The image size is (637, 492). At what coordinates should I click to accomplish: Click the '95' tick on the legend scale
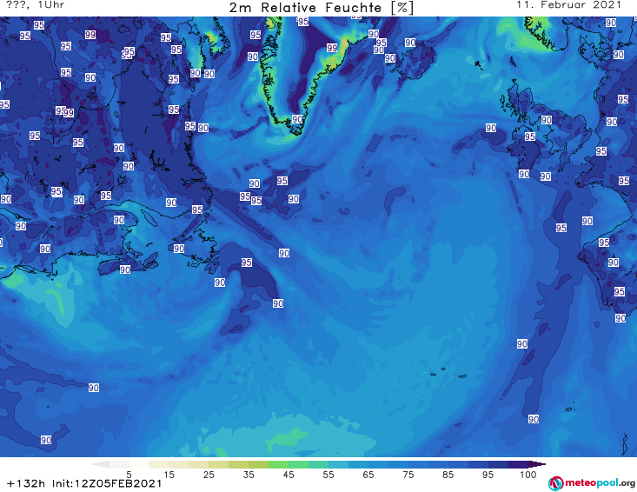pyautogui.click(x=488, y=475)
